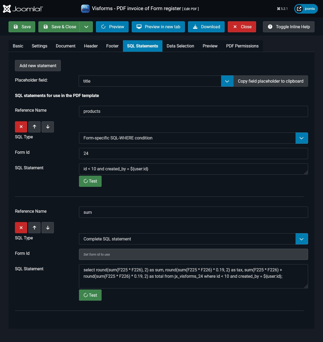Click Add new statement button
Image resolution: width=323 pixels, height=342 pixels.
(x=38, y=66)
